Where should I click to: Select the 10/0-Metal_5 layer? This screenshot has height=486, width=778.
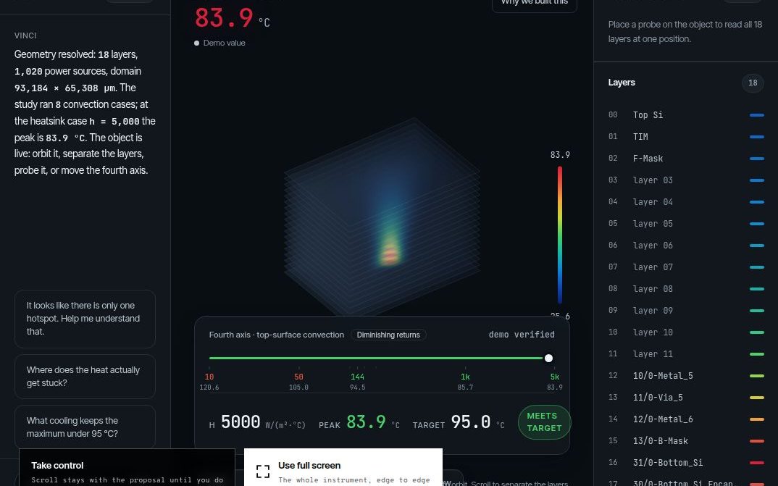click(x=686, y=376)
